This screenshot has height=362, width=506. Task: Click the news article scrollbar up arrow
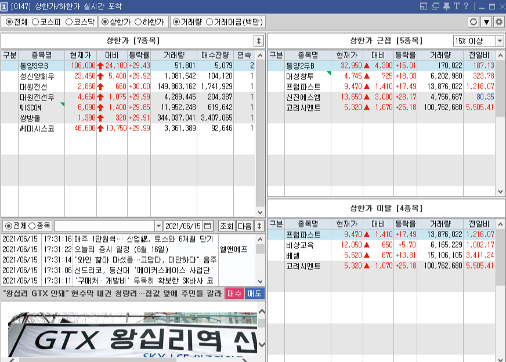[x=262, y=312]
